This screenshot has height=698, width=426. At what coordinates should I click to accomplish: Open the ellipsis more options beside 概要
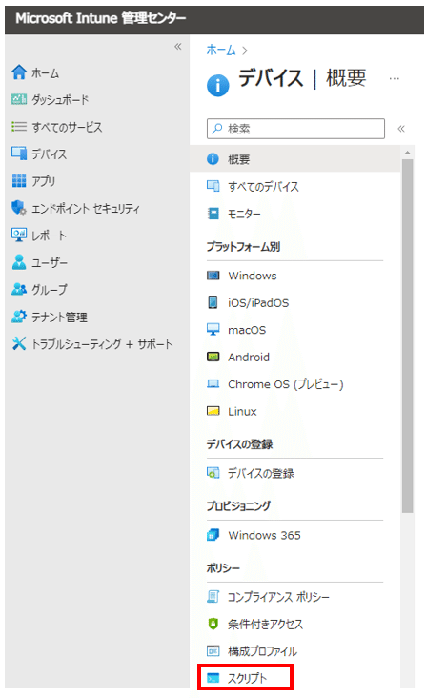point(394,79)
